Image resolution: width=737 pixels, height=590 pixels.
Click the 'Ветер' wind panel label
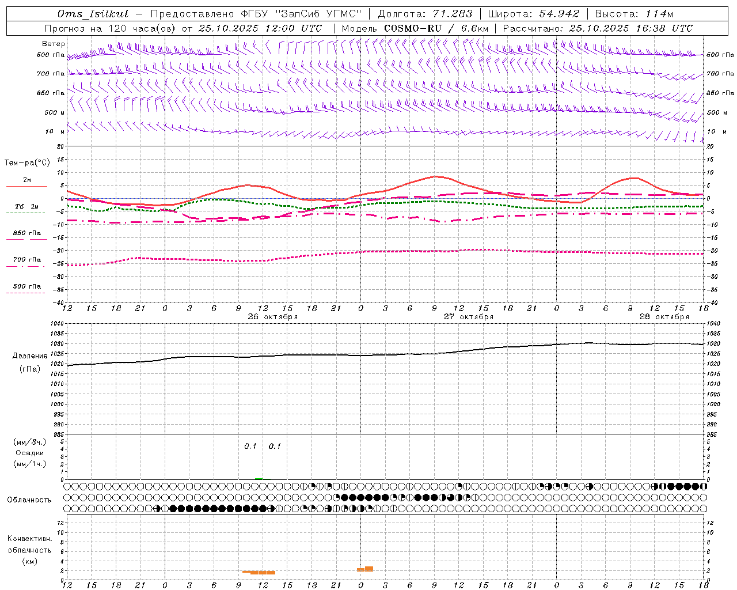tap(53, 44)
